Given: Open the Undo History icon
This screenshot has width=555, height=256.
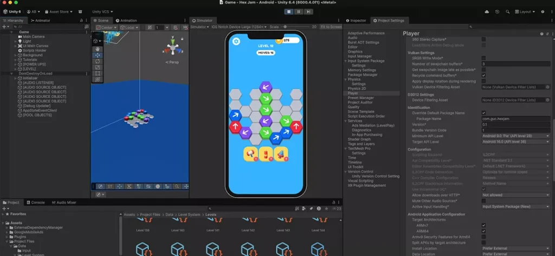Looking at the screenshot, I should pyautogui.click(x=498, y=12).
